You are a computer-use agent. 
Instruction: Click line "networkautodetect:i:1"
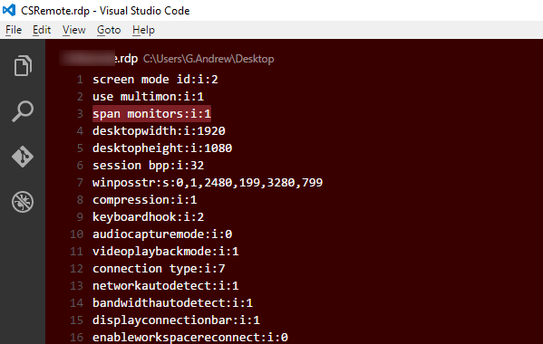166,285
